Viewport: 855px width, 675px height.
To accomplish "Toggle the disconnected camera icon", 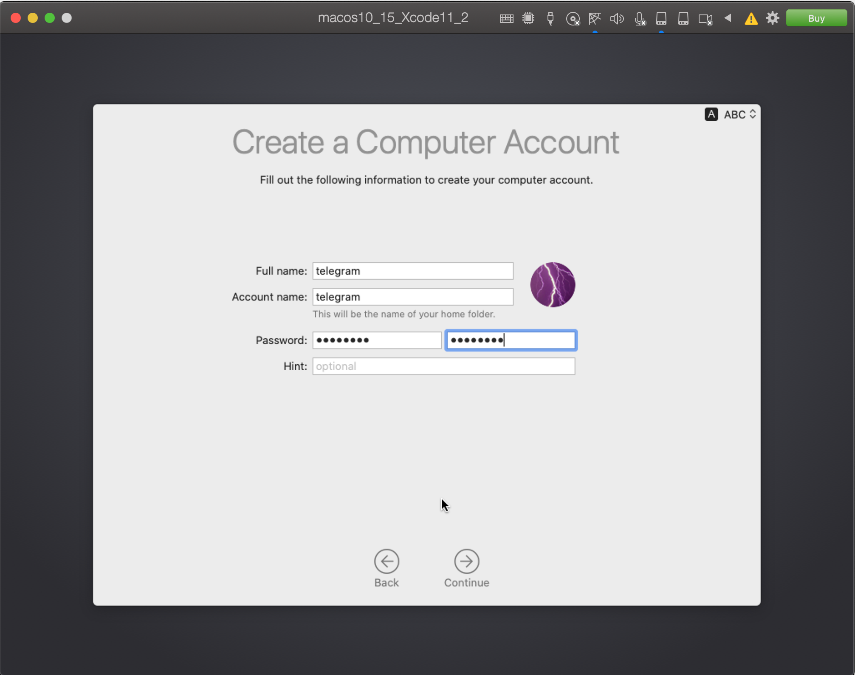I will coord(705,18).
